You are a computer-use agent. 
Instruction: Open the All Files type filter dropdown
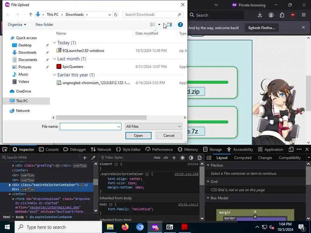coord(153,127)
